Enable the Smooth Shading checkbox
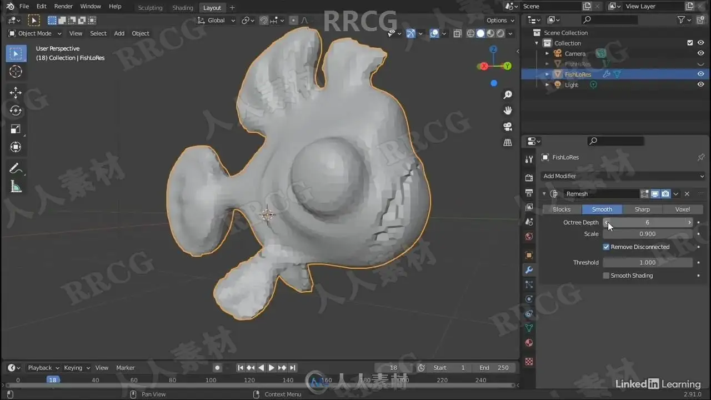The image size is (711, 400). pos(606,276)
